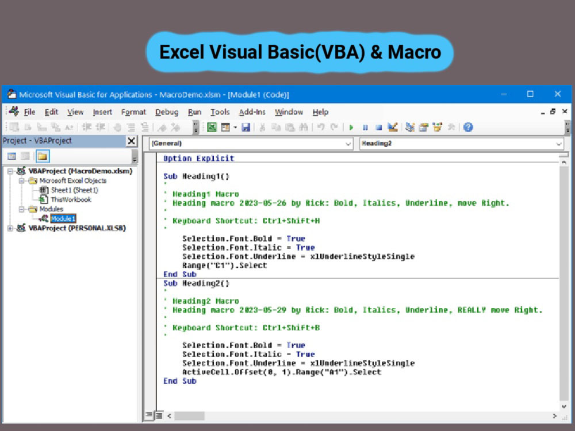Toggle Bookmark flag icon
This screenshot has height=431, width=575.
[x=162, y=127]
